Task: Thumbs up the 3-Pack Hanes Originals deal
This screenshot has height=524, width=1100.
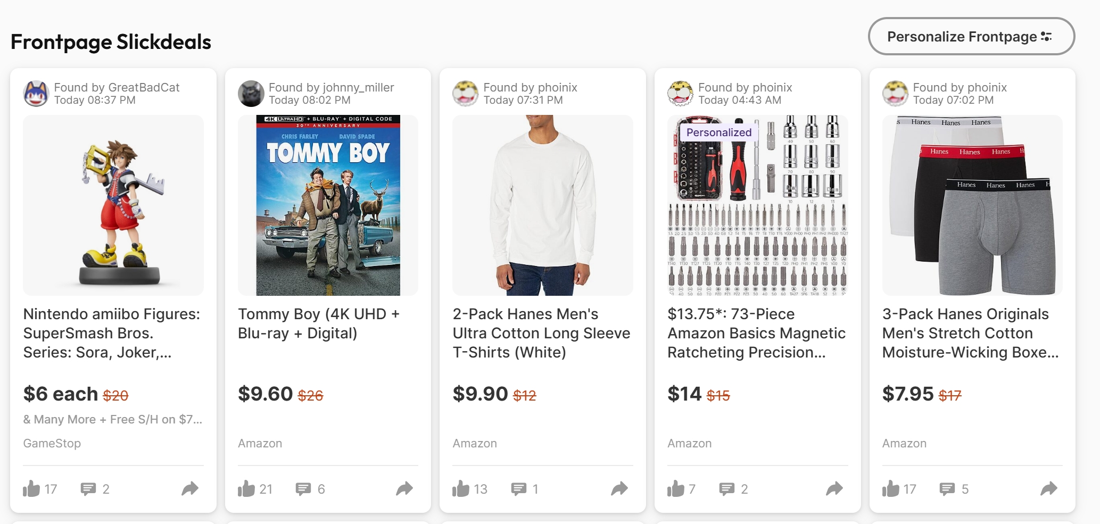Action: 891,488
